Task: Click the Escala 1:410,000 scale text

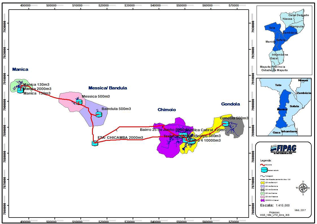Action: pos(275,205)
